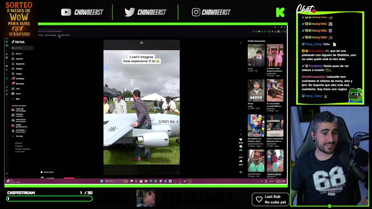372x209 pixels.
Task: Open suggested video 'Estuvo fuerteeeee'
Action: pos(275,125)
